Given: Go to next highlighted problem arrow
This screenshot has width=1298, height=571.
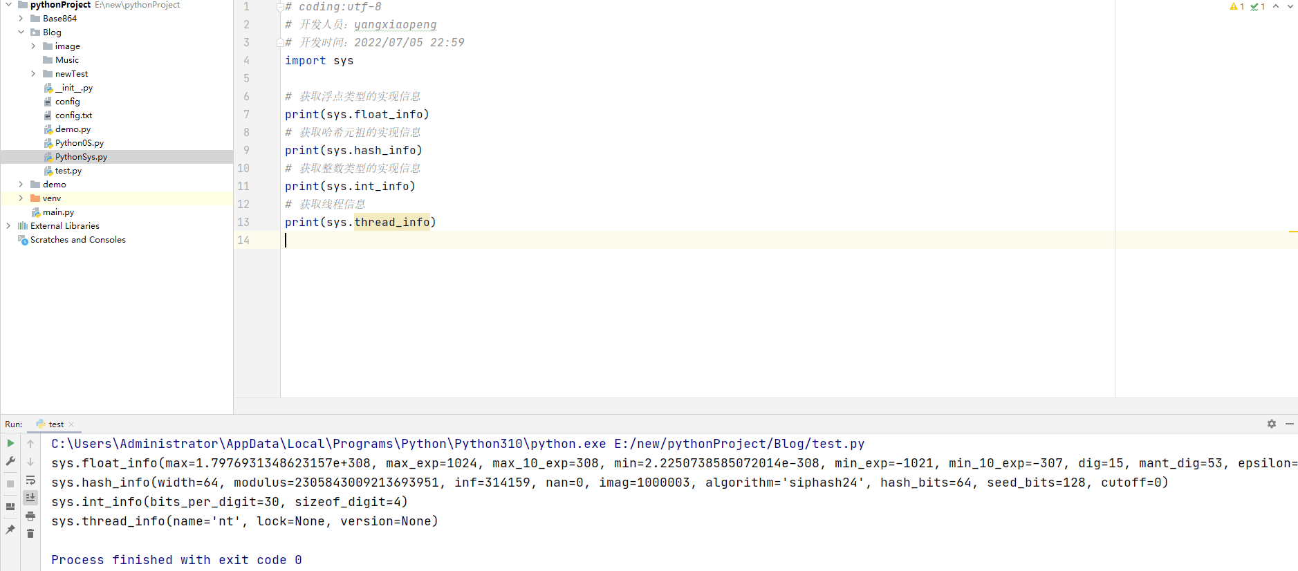Looking at the screenshot, I should (1290, 7).
